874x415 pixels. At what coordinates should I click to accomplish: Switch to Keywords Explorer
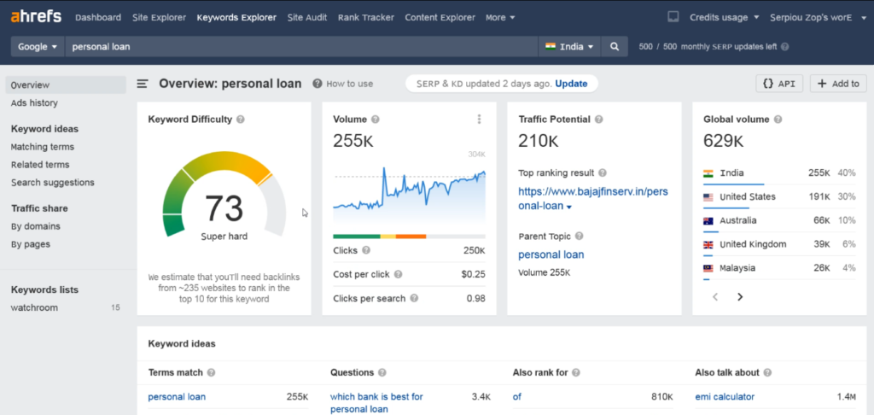pyautogui.click(x=236, y=17)
